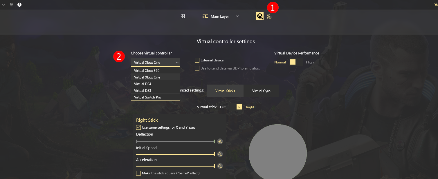438x179 pixels.
Task: Click the top-left collapse chevron icon
Action: coord(4,5)
